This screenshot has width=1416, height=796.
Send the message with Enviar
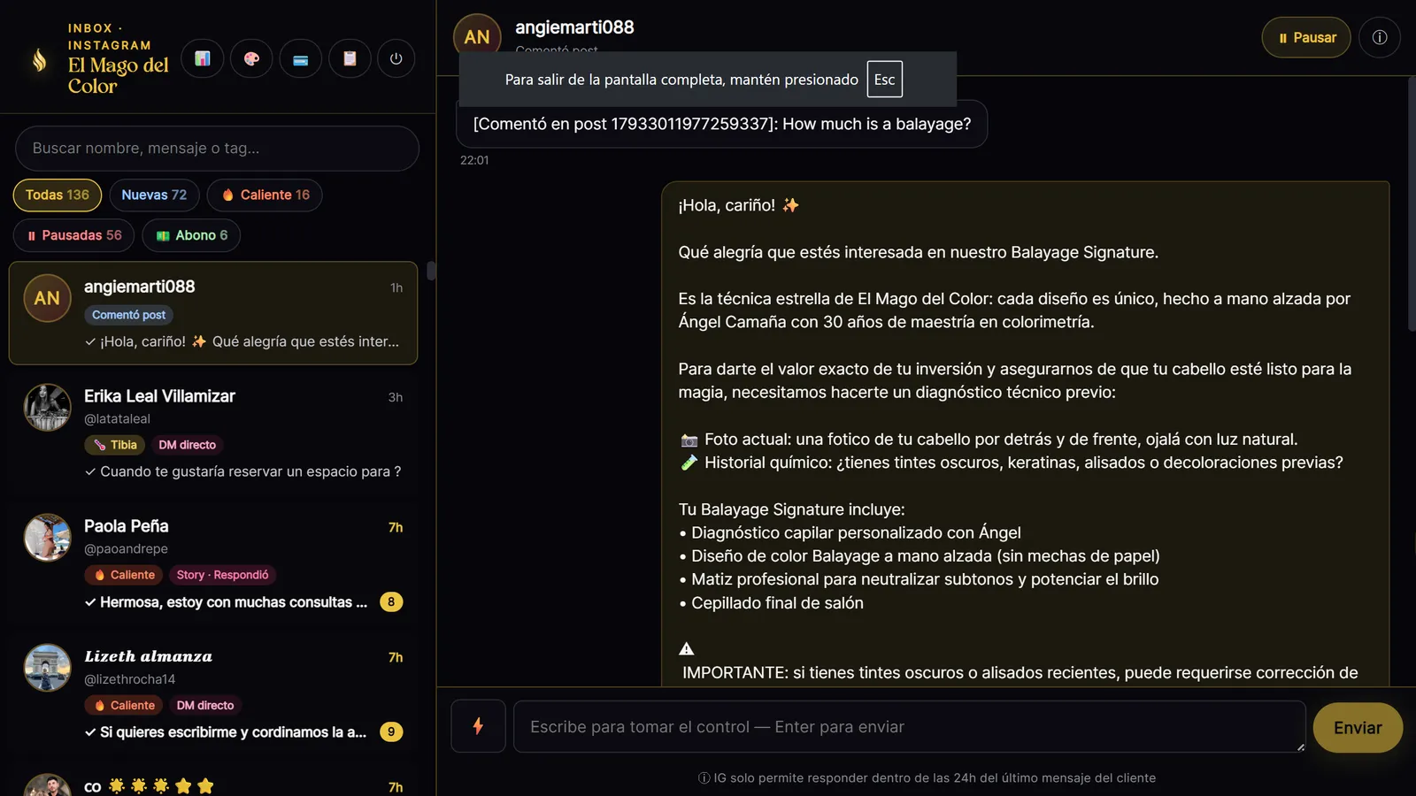[1358, 728]
